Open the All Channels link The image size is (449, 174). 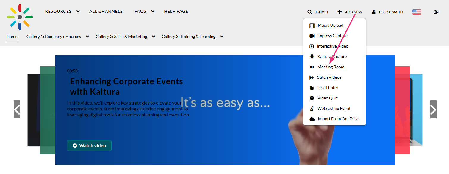pyautogui.click(x=106, y=11)
